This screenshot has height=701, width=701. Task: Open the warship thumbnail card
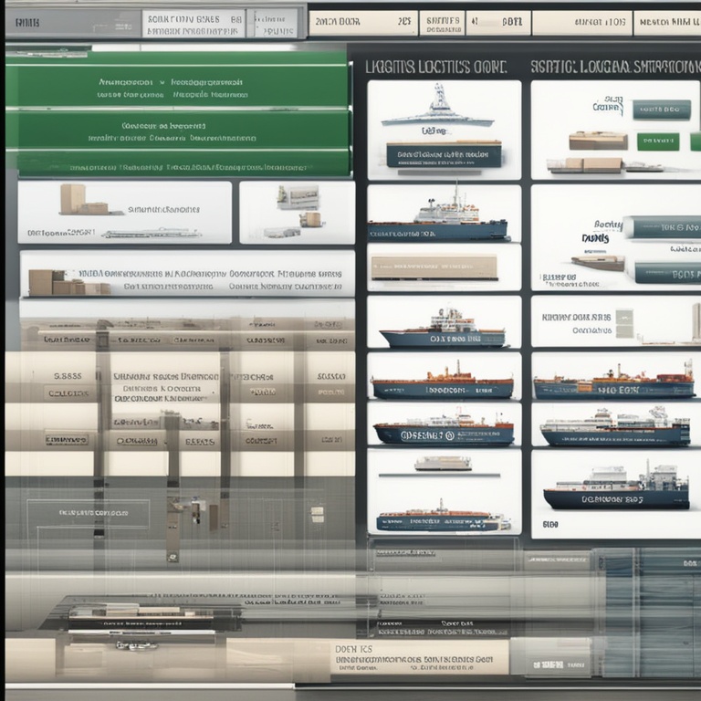click(x=444, y=130)
